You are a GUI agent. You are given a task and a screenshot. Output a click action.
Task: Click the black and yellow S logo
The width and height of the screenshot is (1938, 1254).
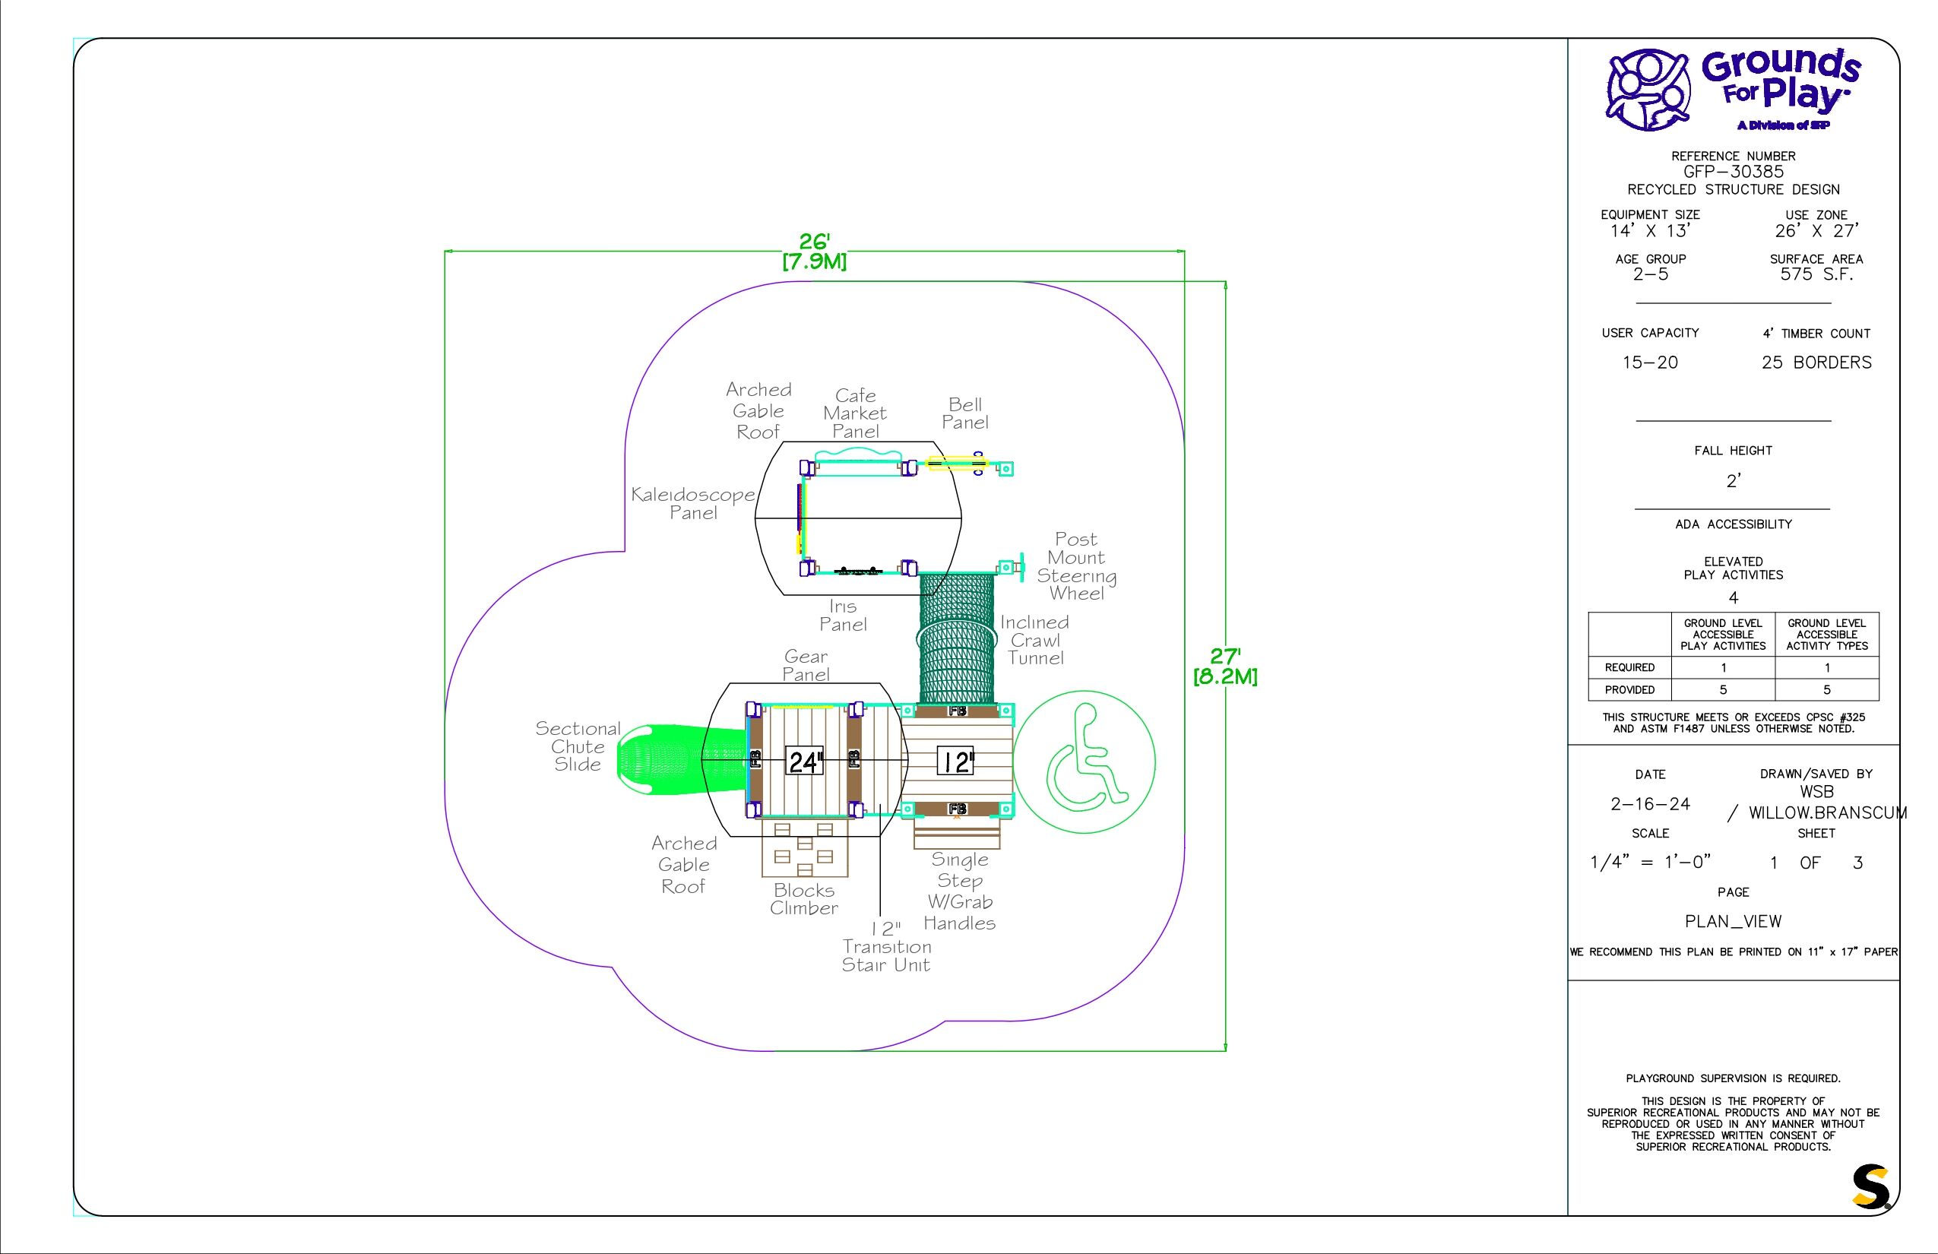[1870, 1187]
